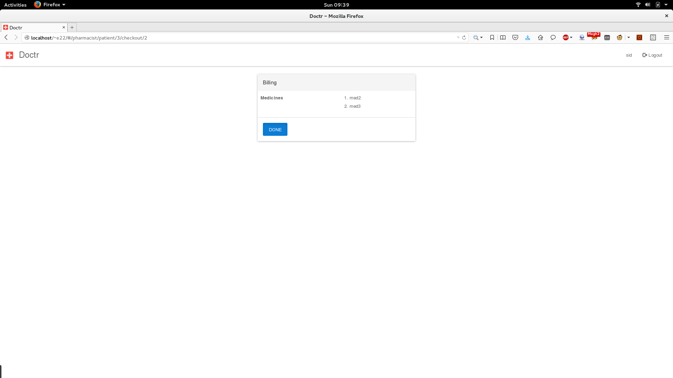Reload the page with the refresh icon
673x378 pixels.
pos(464,37)
